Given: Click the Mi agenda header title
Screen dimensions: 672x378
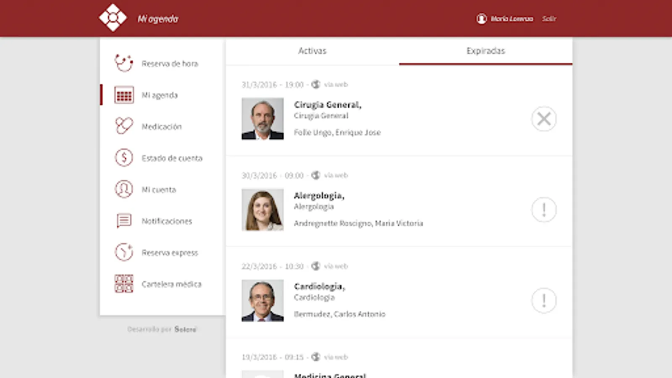Looking at the screenshot, I should pyautogui.click(x=158, y=19).
